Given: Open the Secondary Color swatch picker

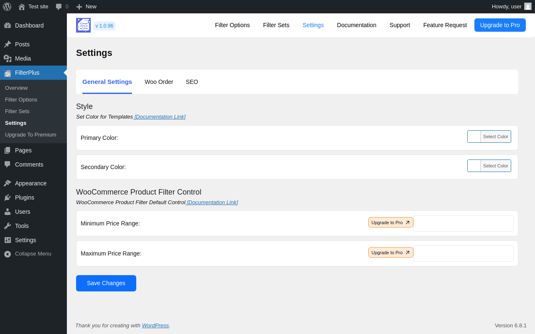Looking at the screenshot, I should pyautogui.click(x=474, y=166).
